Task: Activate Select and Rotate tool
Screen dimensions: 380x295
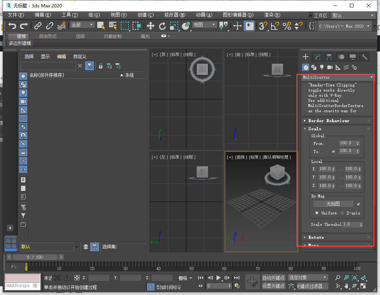Action: tap(162, 26)
